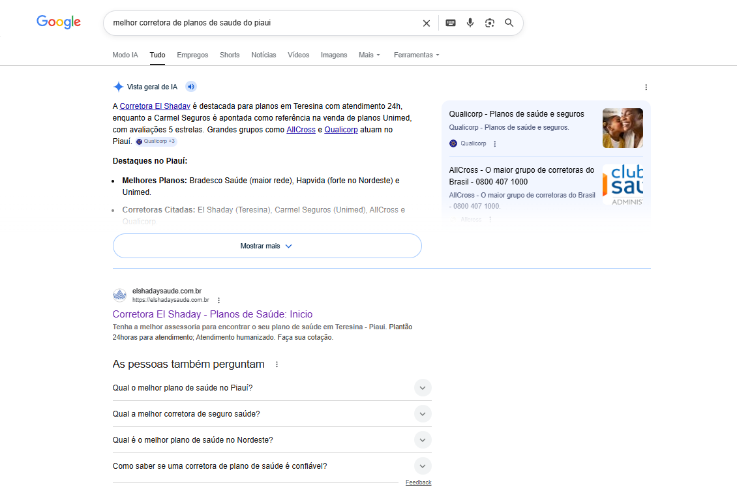Switch to the Notícias tab
The height and width of the screenshot is (504, 737).
[263, 55]
